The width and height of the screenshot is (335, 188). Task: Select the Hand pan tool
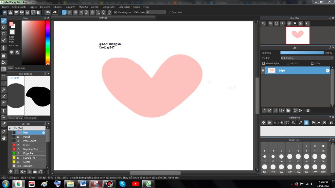(x=4, y=138)
